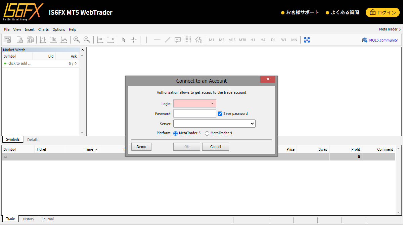This screenshot has width=403, height=225.
Task: Click the OK button in the dialog
Action: coord(187,147)
